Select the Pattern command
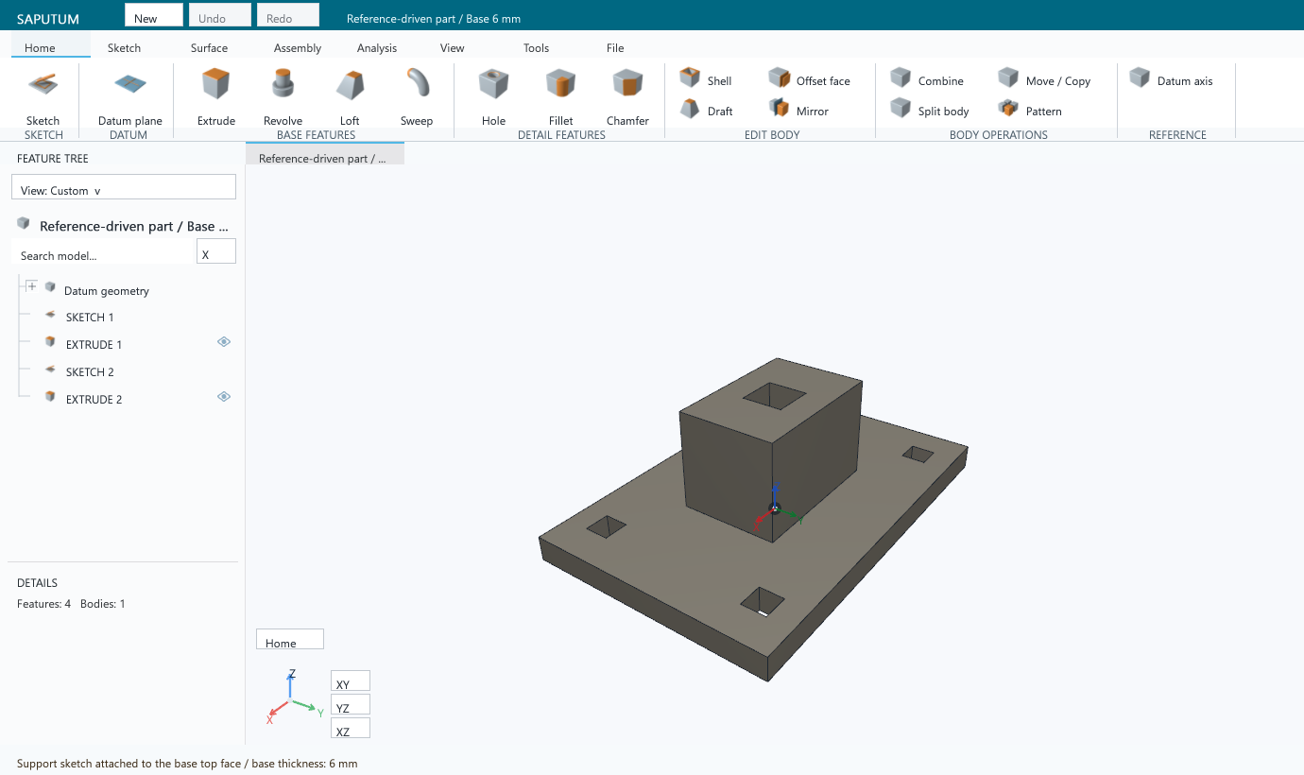The image size is (1304, 775). point(1030,111)
